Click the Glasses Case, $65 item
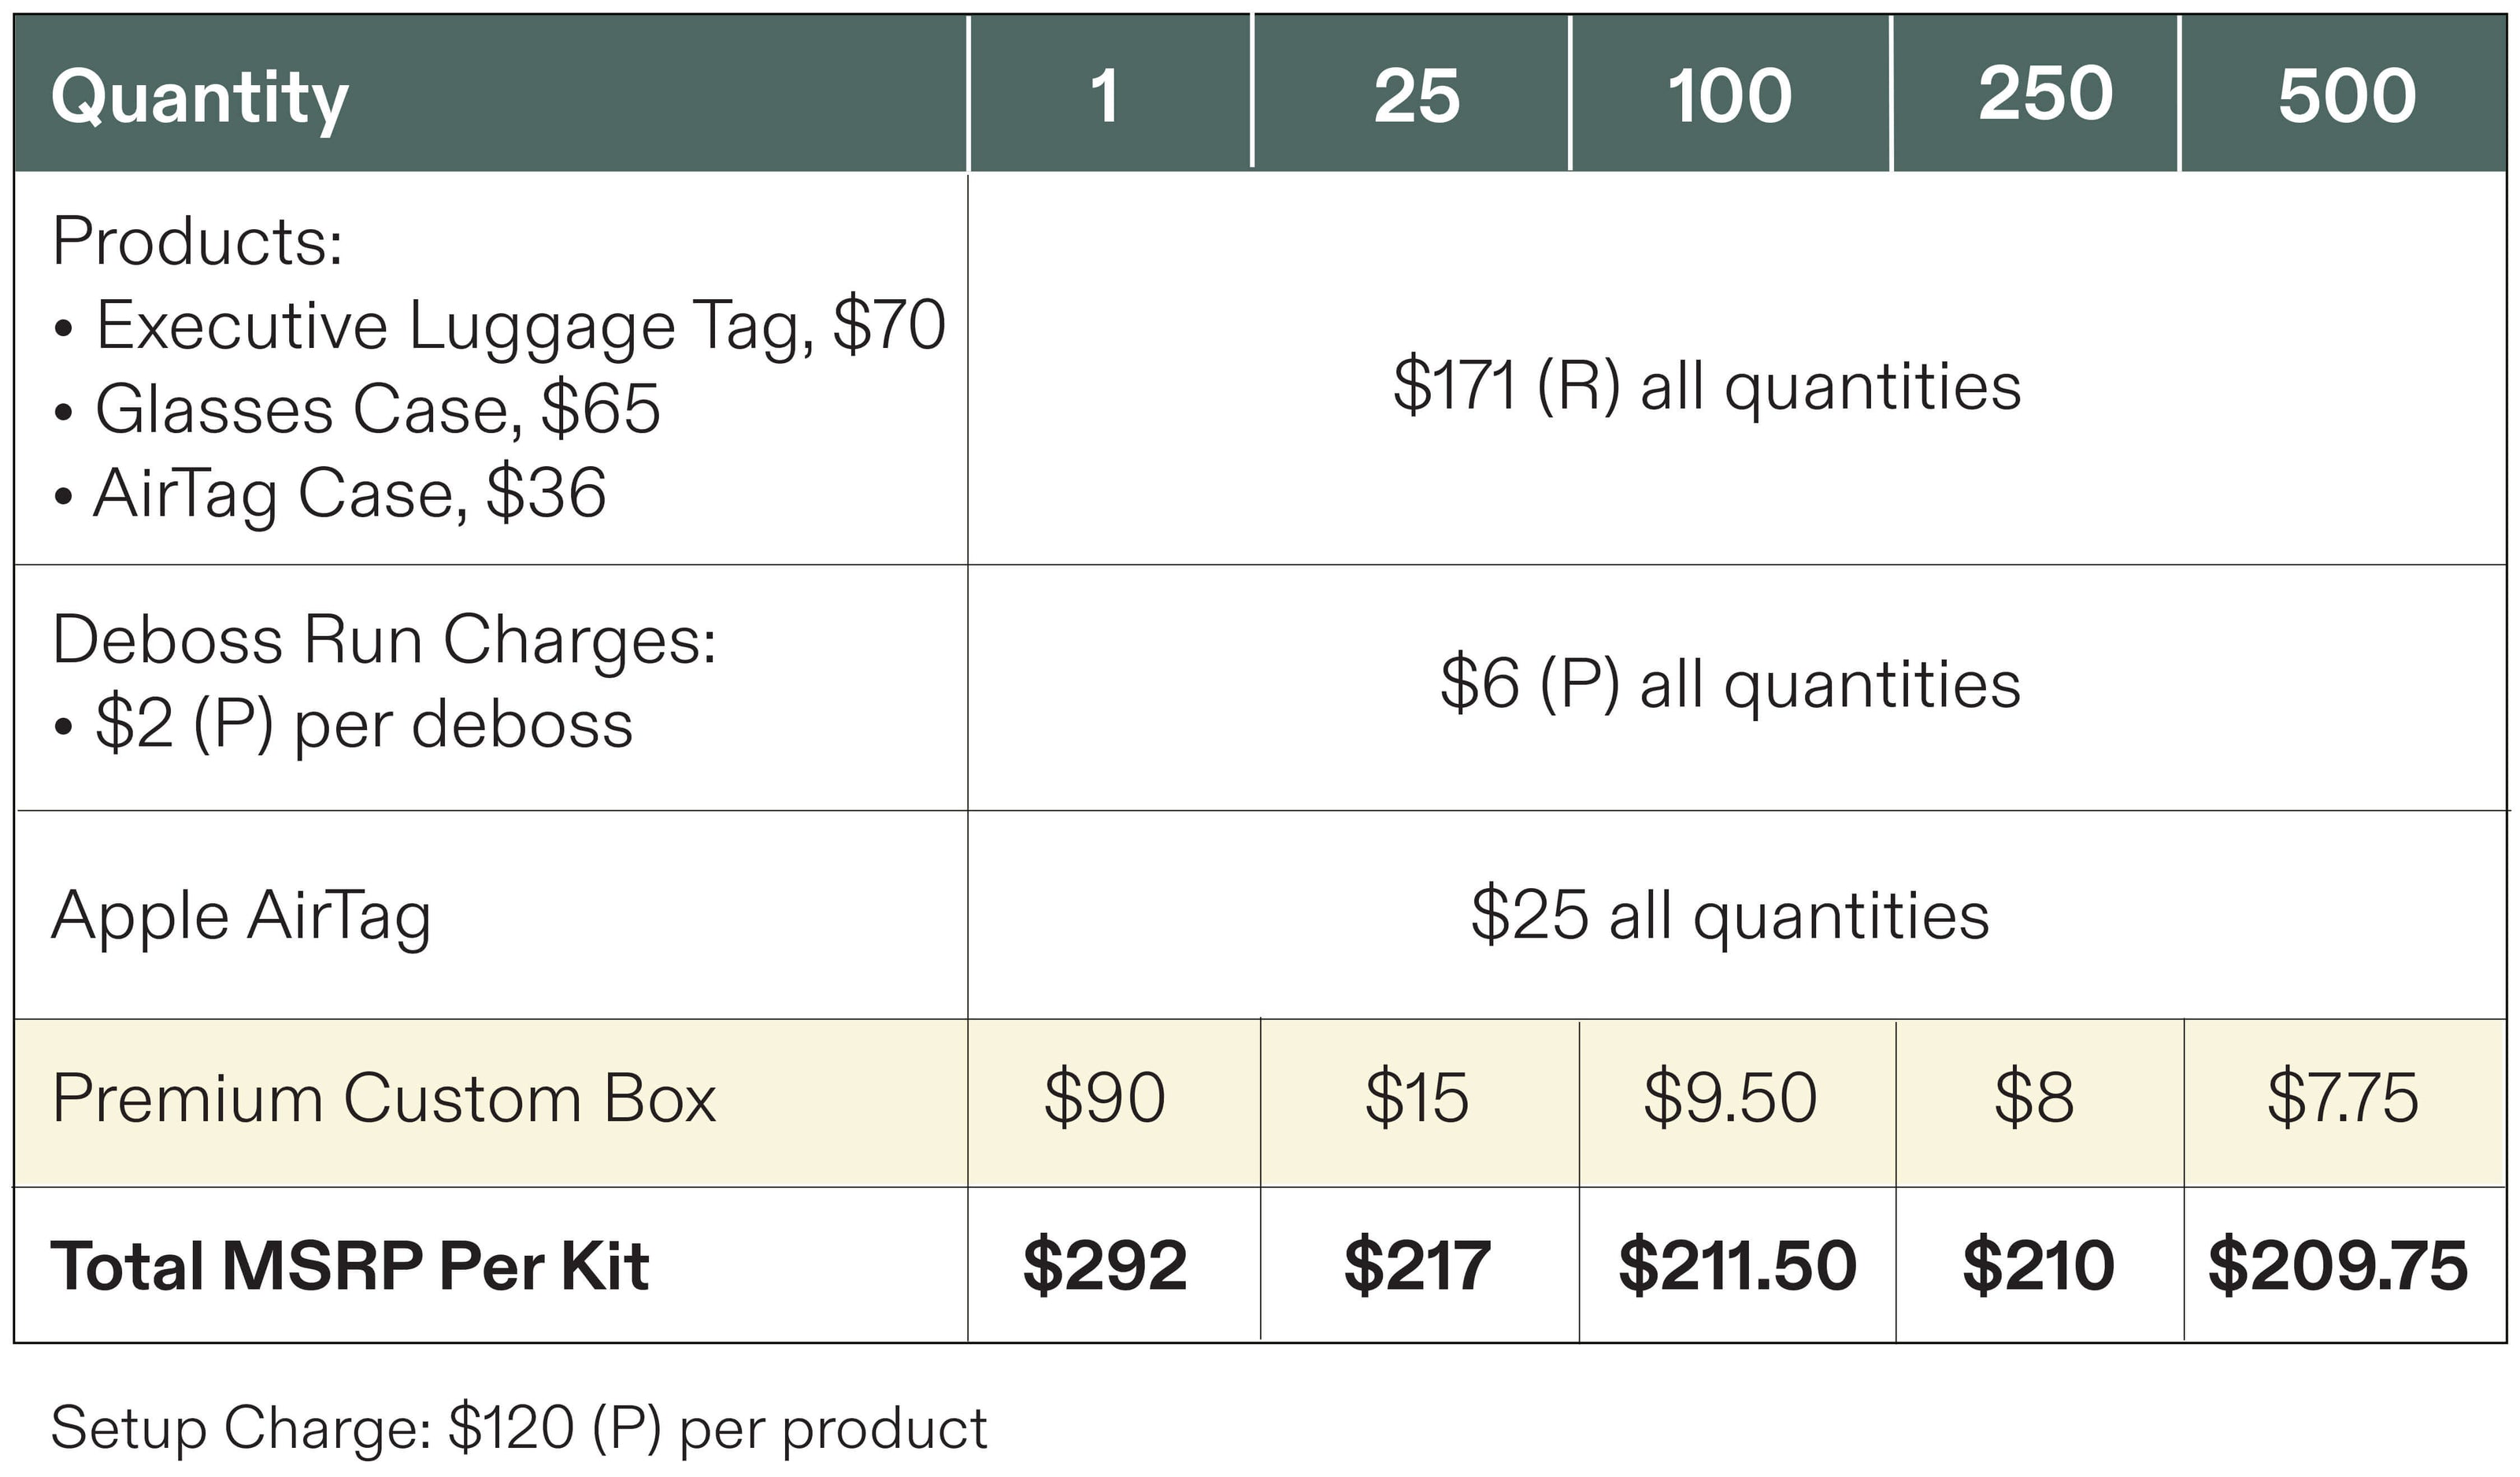The image size is (2520, 1477). pos(357,409)
